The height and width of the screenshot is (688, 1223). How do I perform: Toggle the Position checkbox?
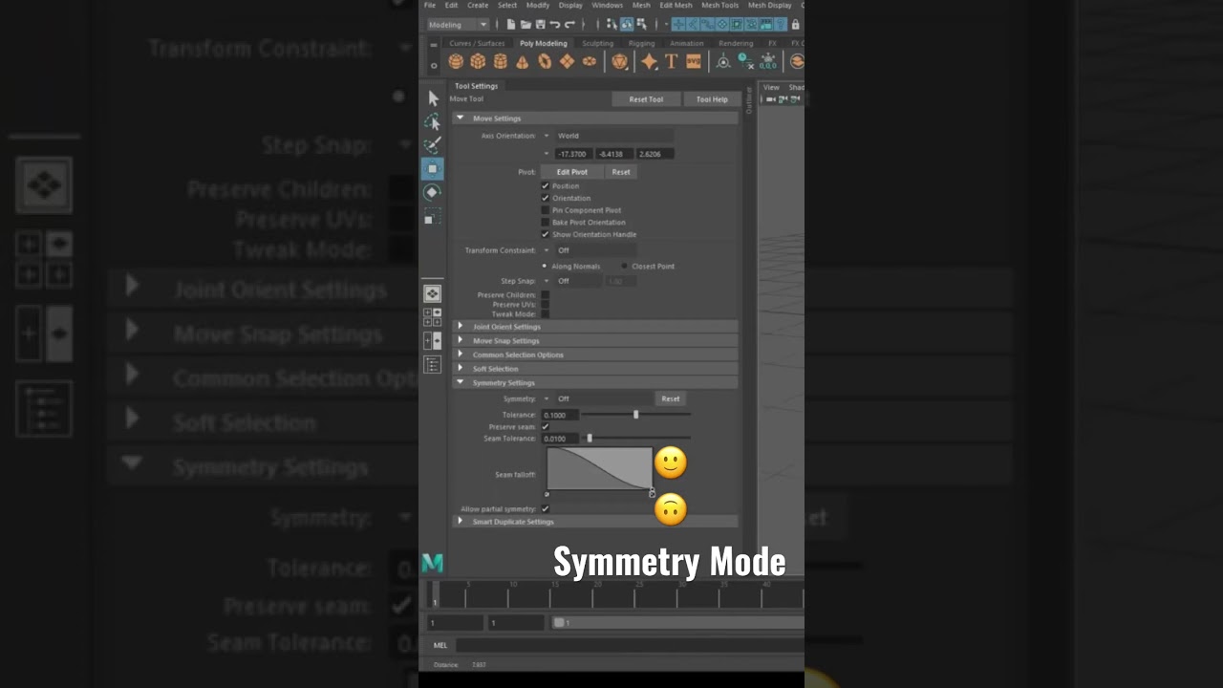tap(546, 185)
